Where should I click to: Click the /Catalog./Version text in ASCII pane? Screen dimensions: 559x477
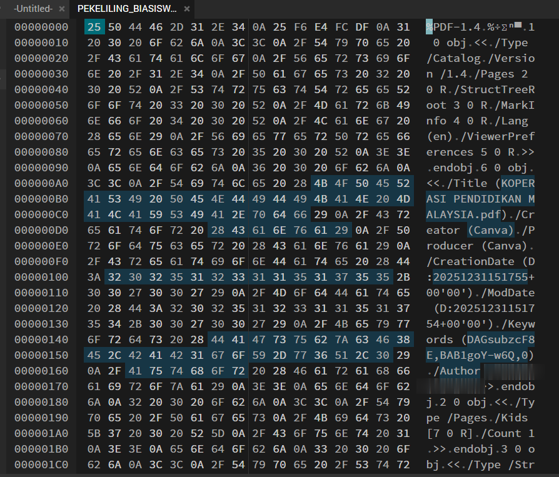tap(480, 59)
